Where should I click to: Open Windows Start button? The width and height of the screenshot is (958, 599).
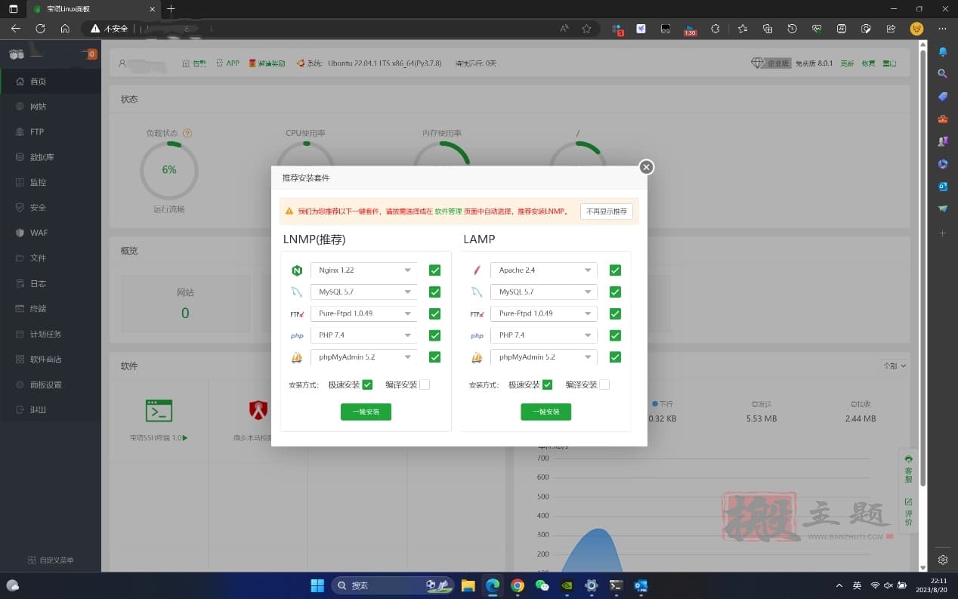(x=317, y=585)
